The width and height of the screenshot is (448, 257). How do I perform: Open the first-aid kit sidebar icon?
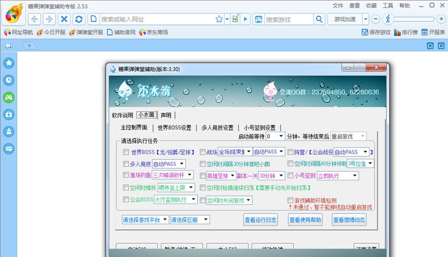pyautogui.click(x=9, y=115)
